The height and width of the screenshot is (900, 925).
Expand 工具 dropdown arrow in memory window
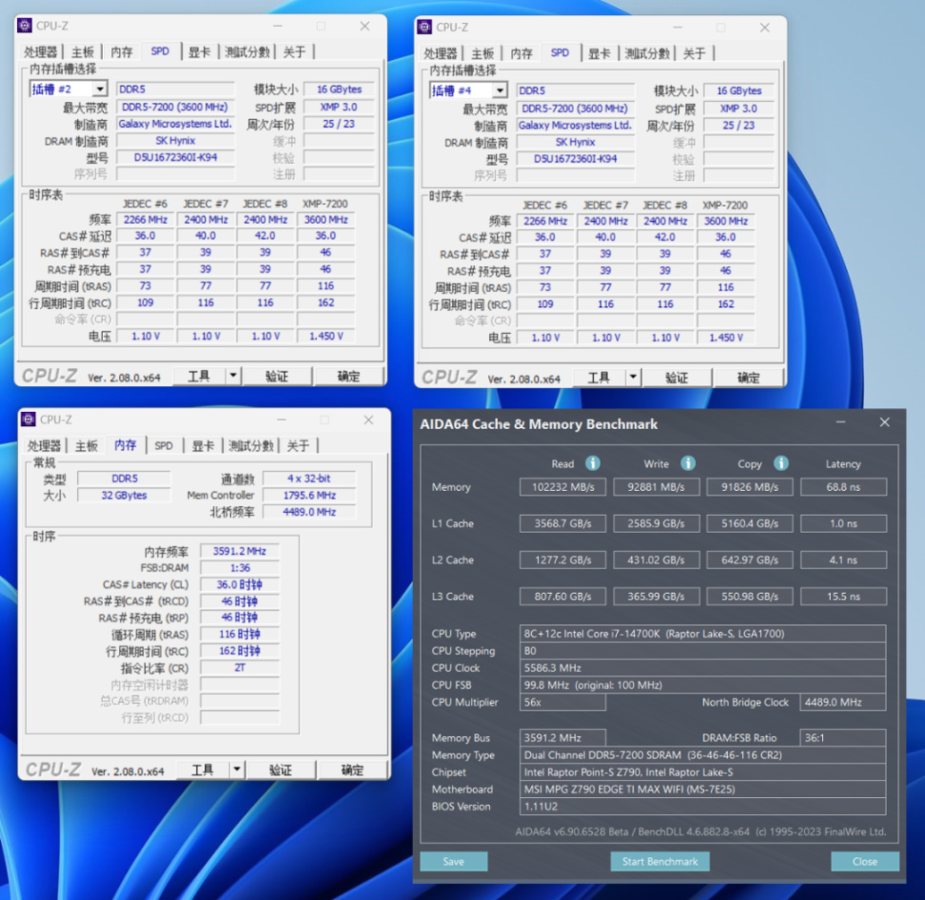click(x=237, y=769)
